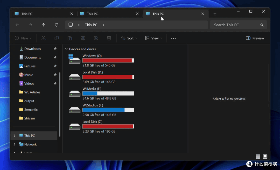Select the WLStudios (F:) drive icon
This screenshot has width=280, height=170.
click(74, 110)
